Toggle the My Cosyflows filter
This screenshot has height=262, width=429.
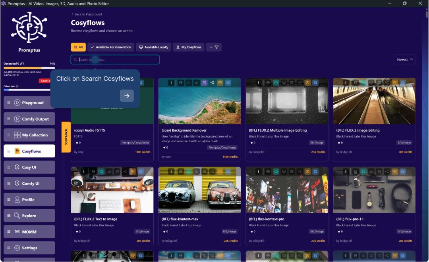189,47
